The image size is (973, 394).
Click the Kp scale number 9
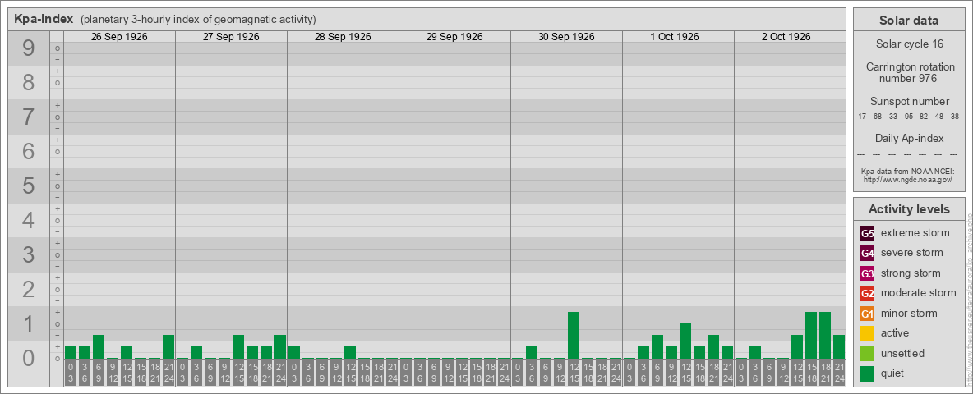coord(29,48)
